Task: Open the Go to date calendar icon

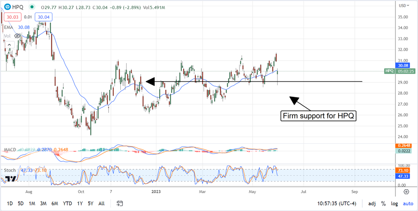Action: pos(120,204)
